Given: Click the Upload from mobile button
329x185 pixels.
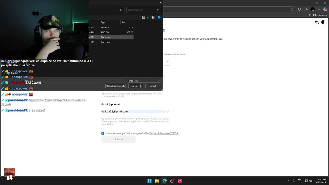Looking at the screenshot, I should [116, 86].
